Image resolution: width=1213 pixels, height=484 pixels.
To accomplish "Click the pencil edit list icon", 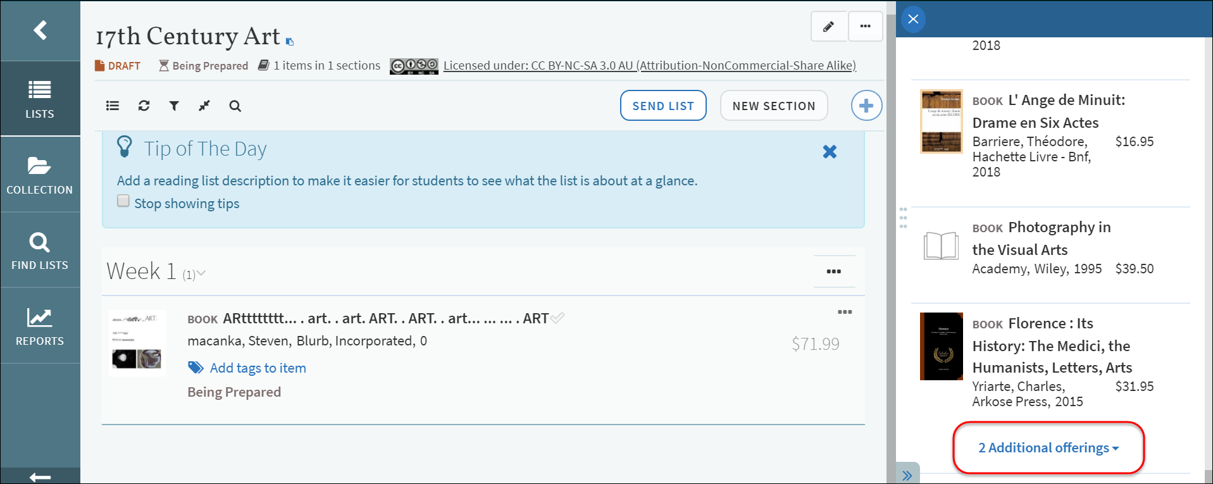I will 828,27.
